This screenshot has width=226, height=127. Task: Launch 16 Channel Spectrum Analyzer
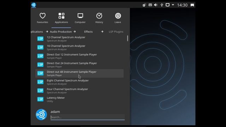click(x=79, y=47)
